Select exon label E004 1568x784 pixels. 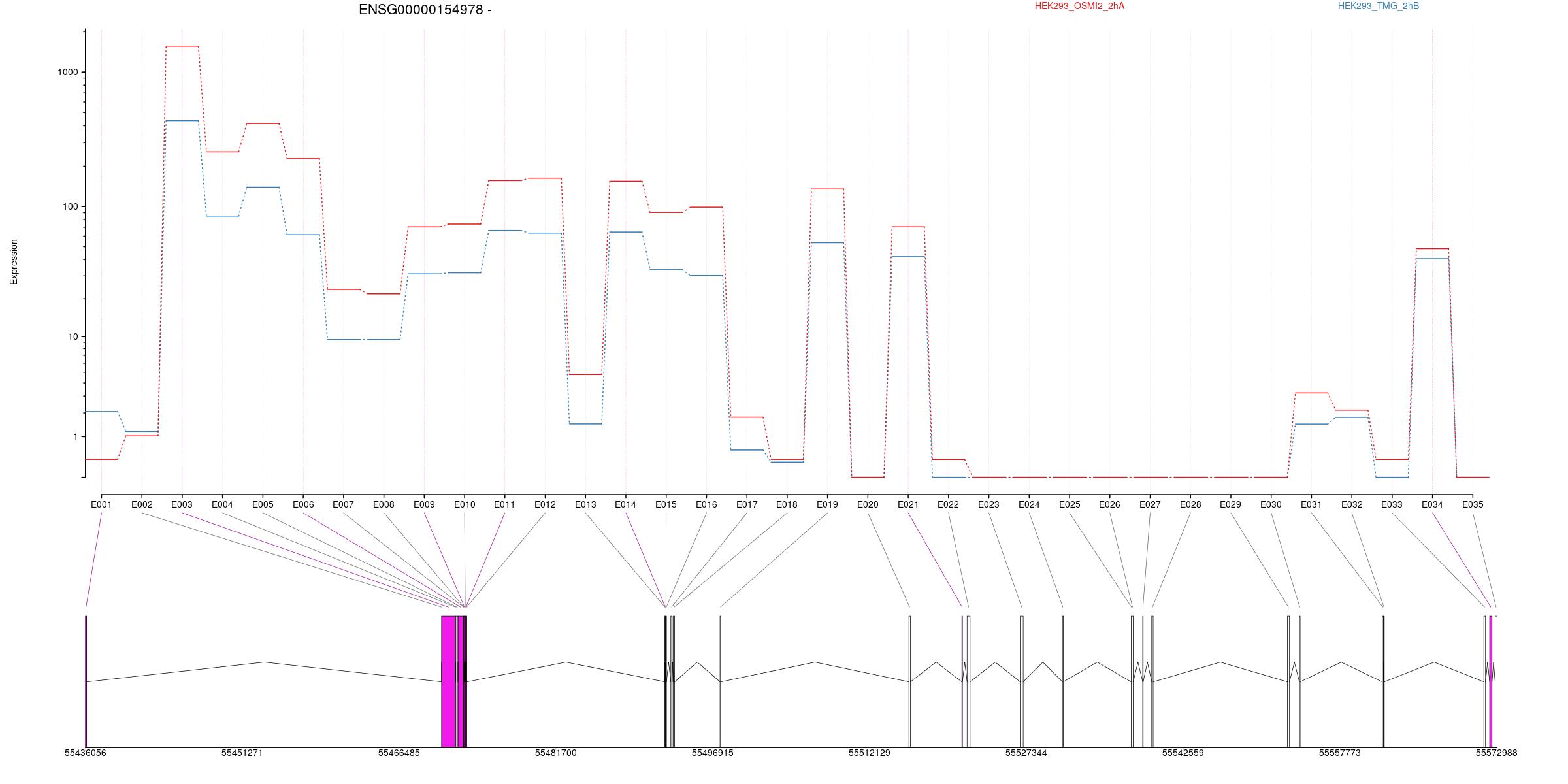222,504
